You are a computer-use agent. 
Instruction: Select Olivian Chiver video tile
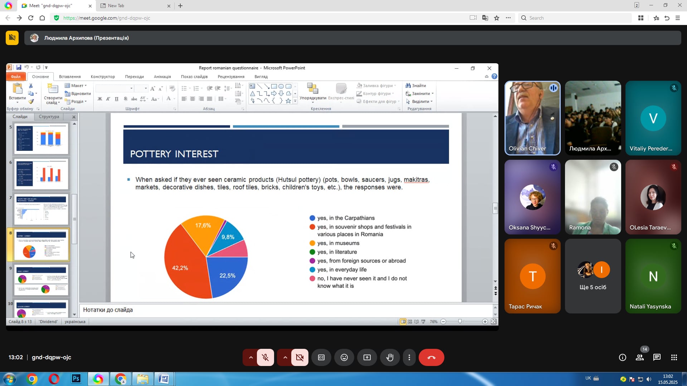point(532,118)
